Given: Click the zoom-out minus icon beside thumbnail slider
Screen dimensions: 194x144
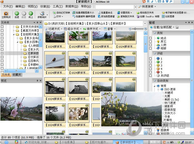Looking at the screenshot, I should pos(130,29).
